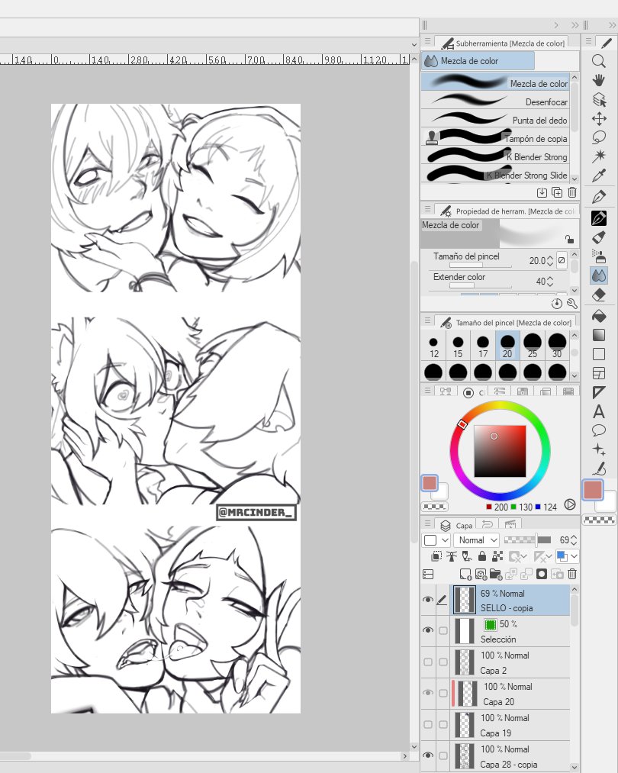Select the Hand move-view tool
The image size is (618, 773).
pos(599,80)
